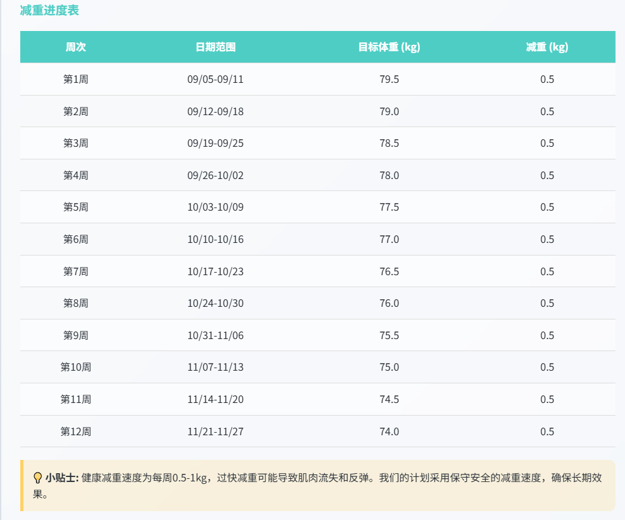
Task: Select the 日期范围 column header
Action: [215, 47]
